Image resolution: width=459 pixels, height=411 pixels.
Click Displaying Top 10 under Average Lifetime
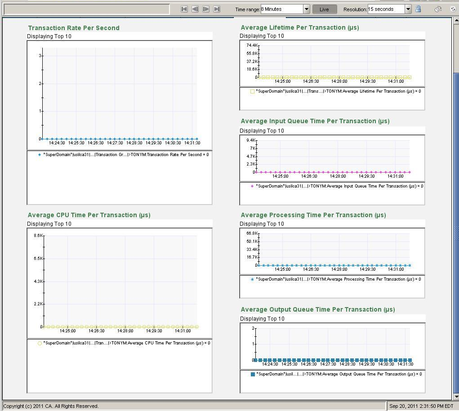tap(262, 36)
